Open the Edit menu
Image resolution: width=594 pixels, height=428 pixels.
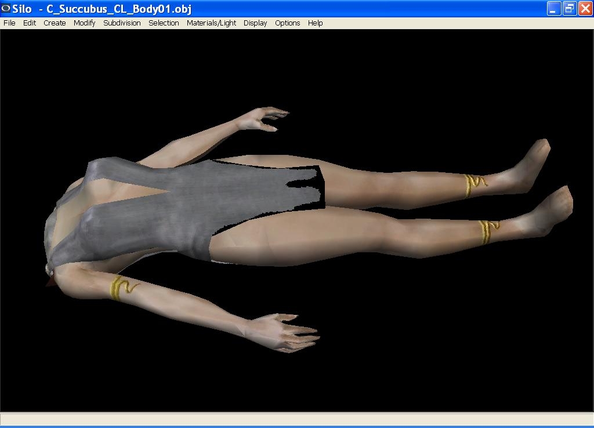pyautogui.click(x=30, y=23)
